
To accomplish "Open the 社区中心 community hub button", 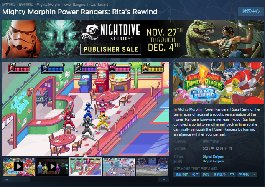I will 251,11.
